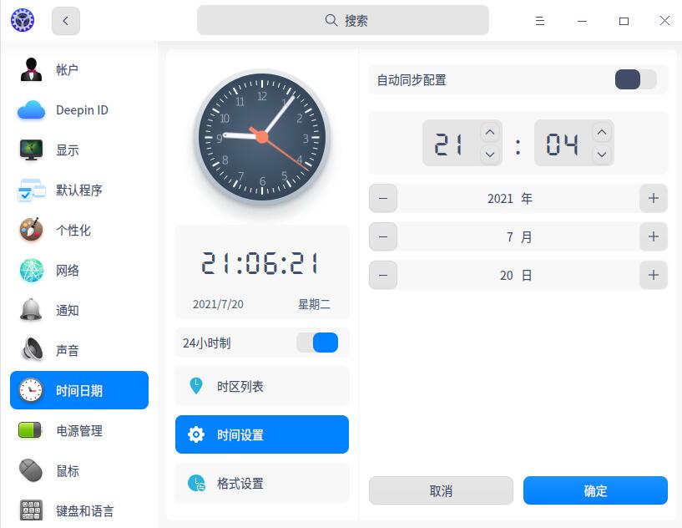Decrease the year with minus button
Viewport: 682px width, 528px height.
tap(383, 198)
